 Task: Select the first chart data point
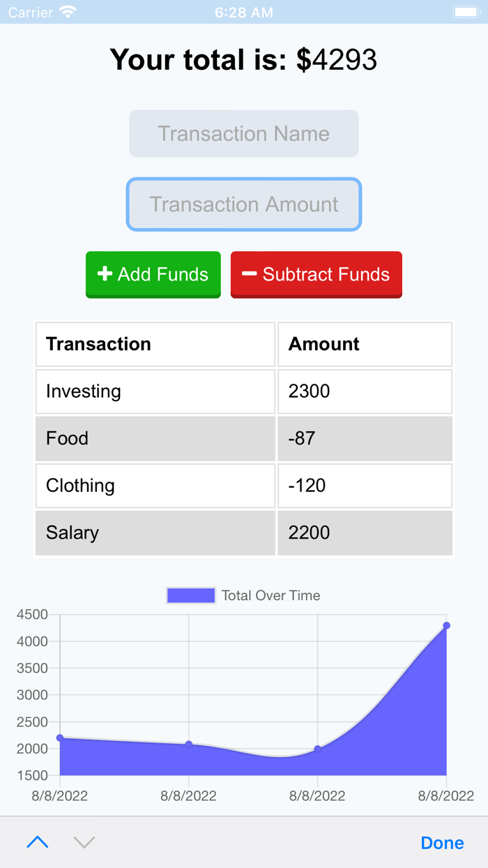59,737
